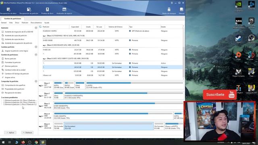Open the Epic Games Launcher desktop shortcut
Viewport: 258px width, 145px height.
click(x=251, y=23)
